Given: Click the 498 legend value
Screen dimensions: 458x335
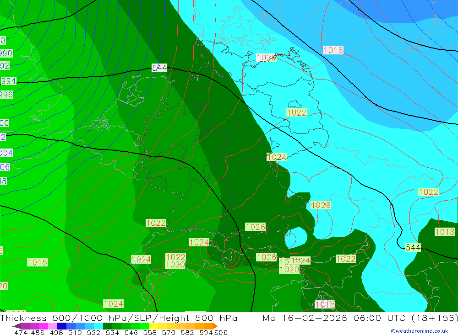Looking at the screenshot, I should [56, 332].
